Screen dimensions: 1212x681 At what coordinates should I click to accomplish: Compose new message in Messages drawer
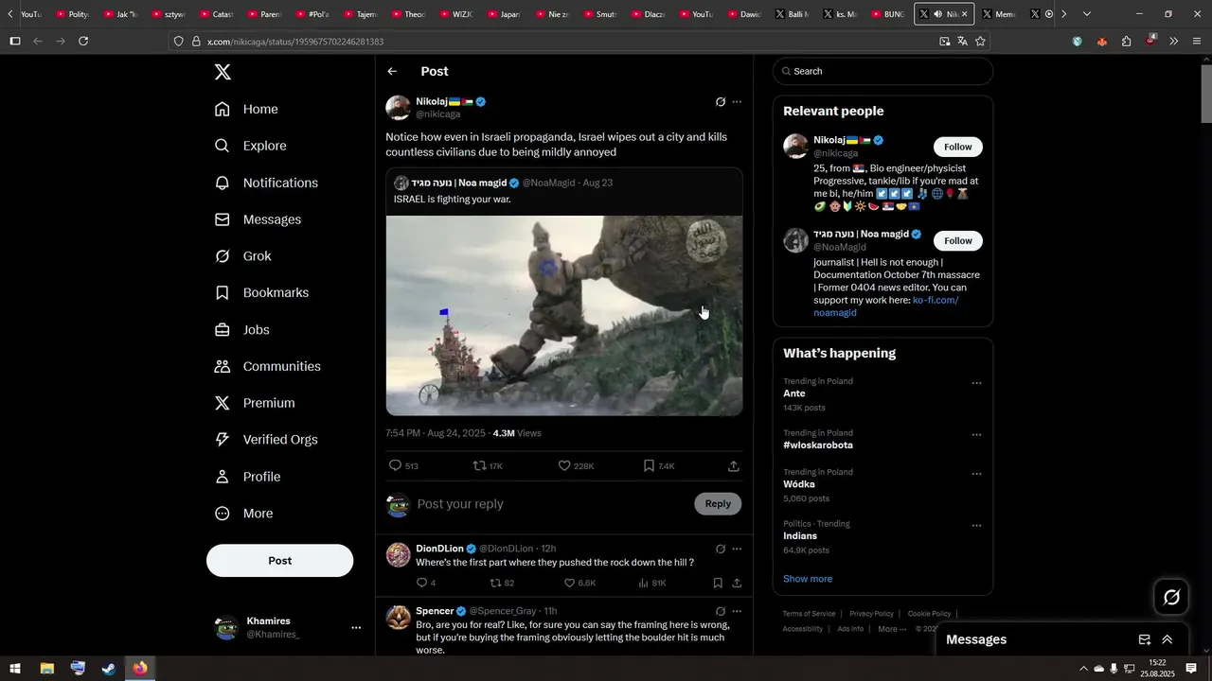(x=1144, y=639)
